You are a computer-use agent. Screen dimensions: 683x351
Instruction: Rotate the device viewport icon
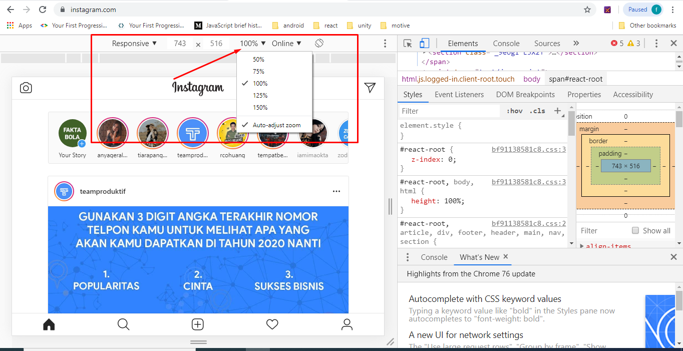pos(319,44)
